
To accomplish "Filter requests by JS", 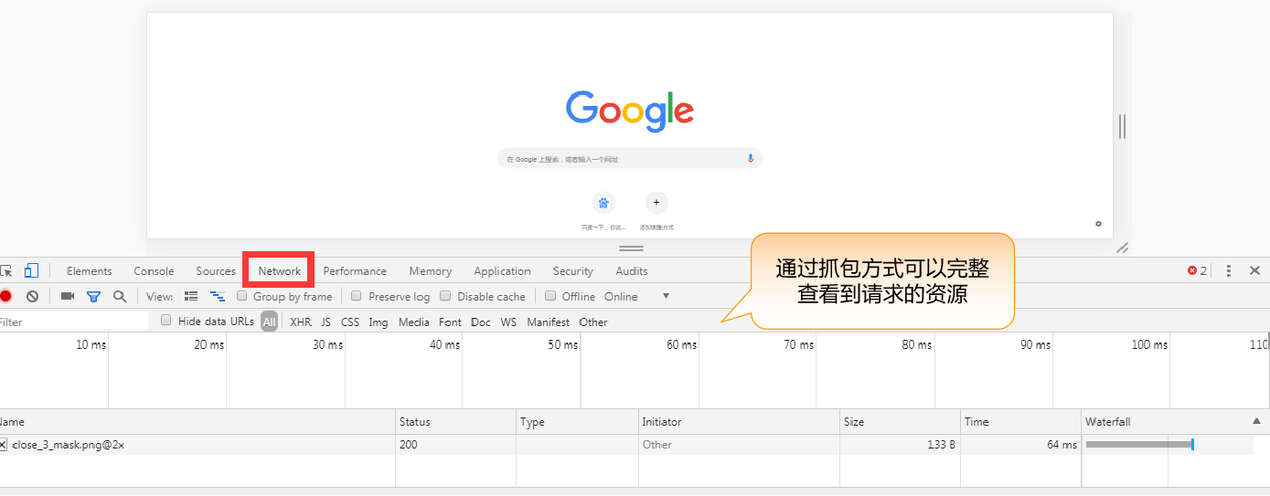I will (x=326, y=322).
